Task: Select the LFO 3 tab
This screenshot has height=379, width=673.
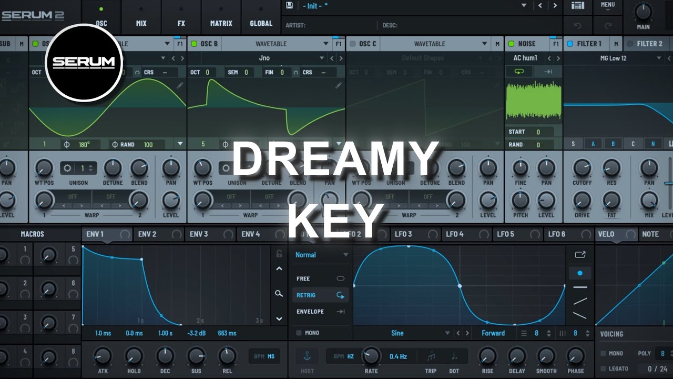Action: (415, 234)
